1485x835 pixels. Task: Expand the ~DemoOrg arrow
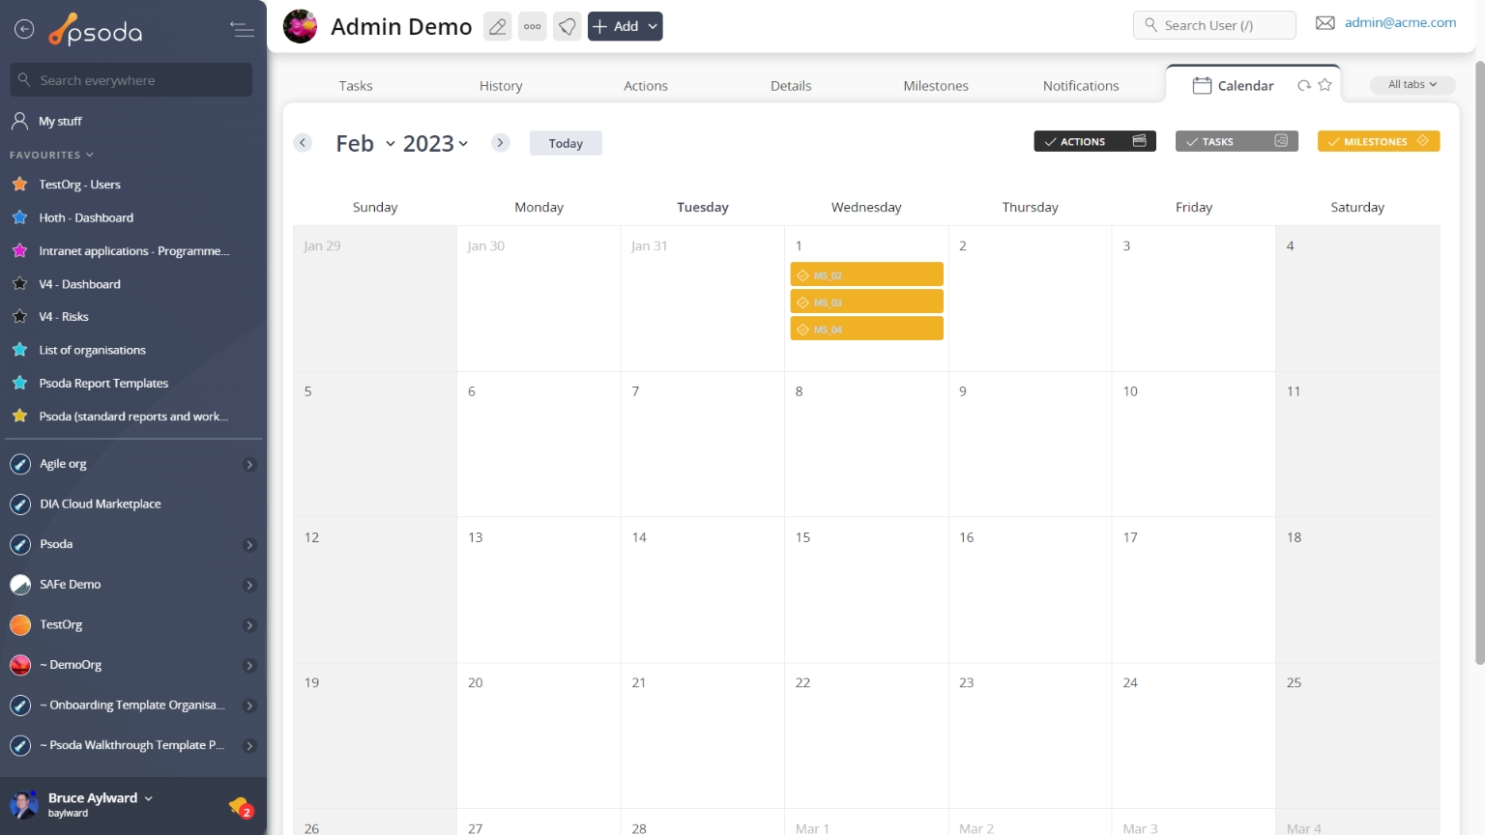[249, 666]
